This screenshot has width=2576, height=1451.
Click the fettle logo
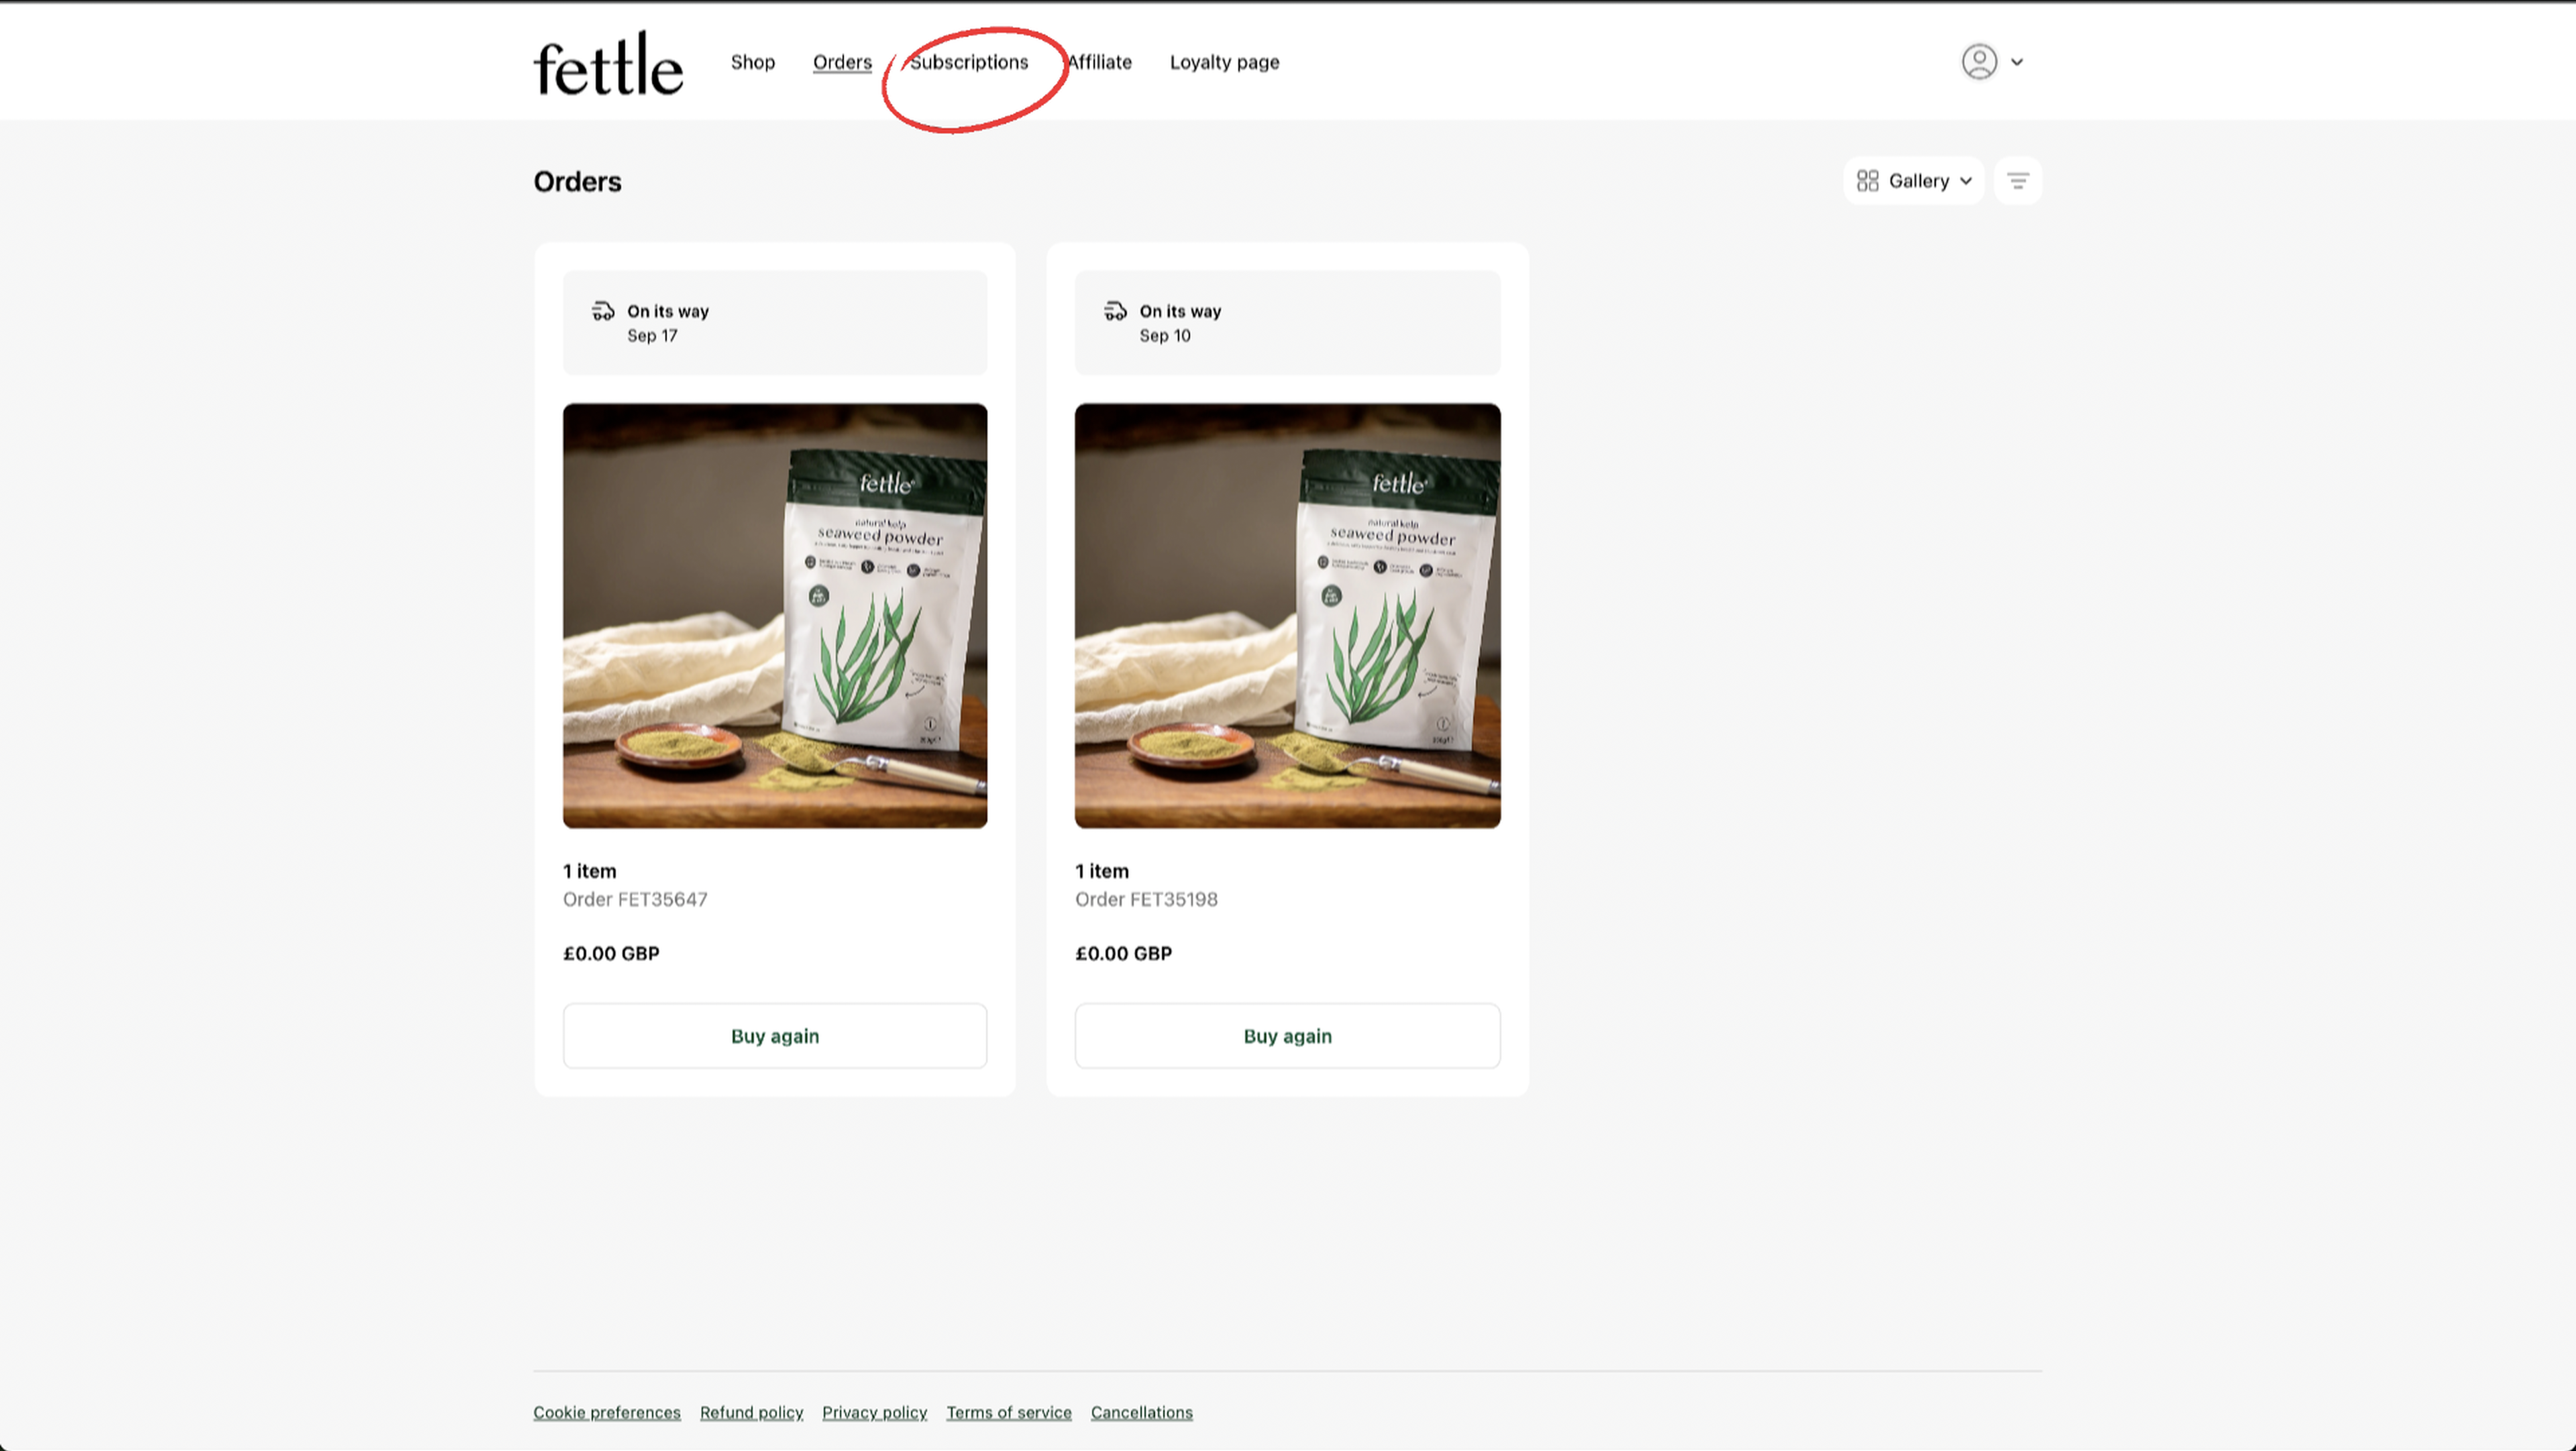[x=608, y=64]
